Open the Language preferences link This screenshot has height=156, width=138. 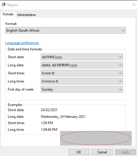[22, 43]
